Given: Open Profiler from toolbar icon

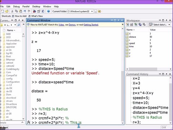Looking at the screenshot, I should point(43,11).
